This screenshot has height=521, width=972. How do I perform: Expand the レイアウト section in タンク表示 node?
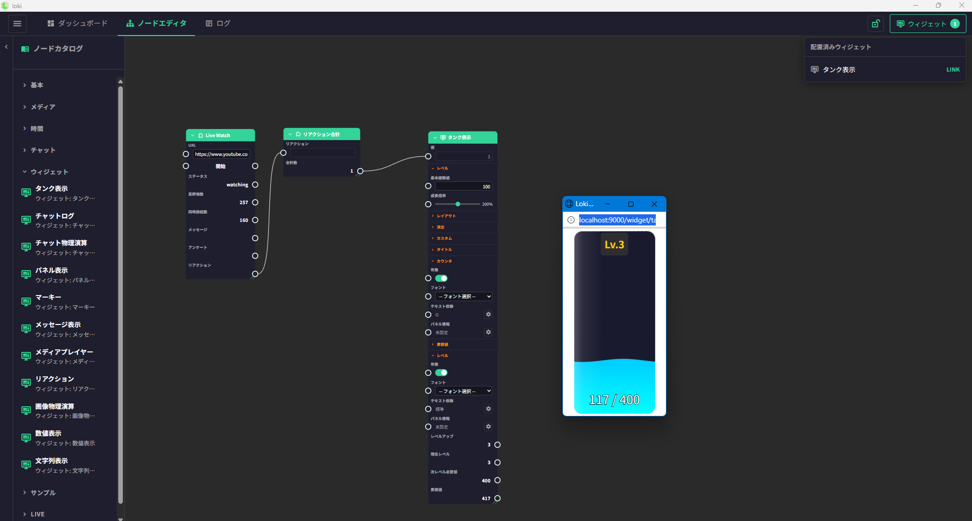coord(446,216)
